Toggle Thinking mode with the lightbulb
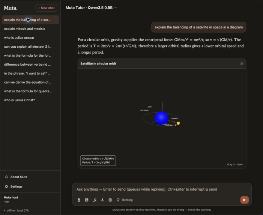Viewport: 263px width, 215px height. click(125, 200)
